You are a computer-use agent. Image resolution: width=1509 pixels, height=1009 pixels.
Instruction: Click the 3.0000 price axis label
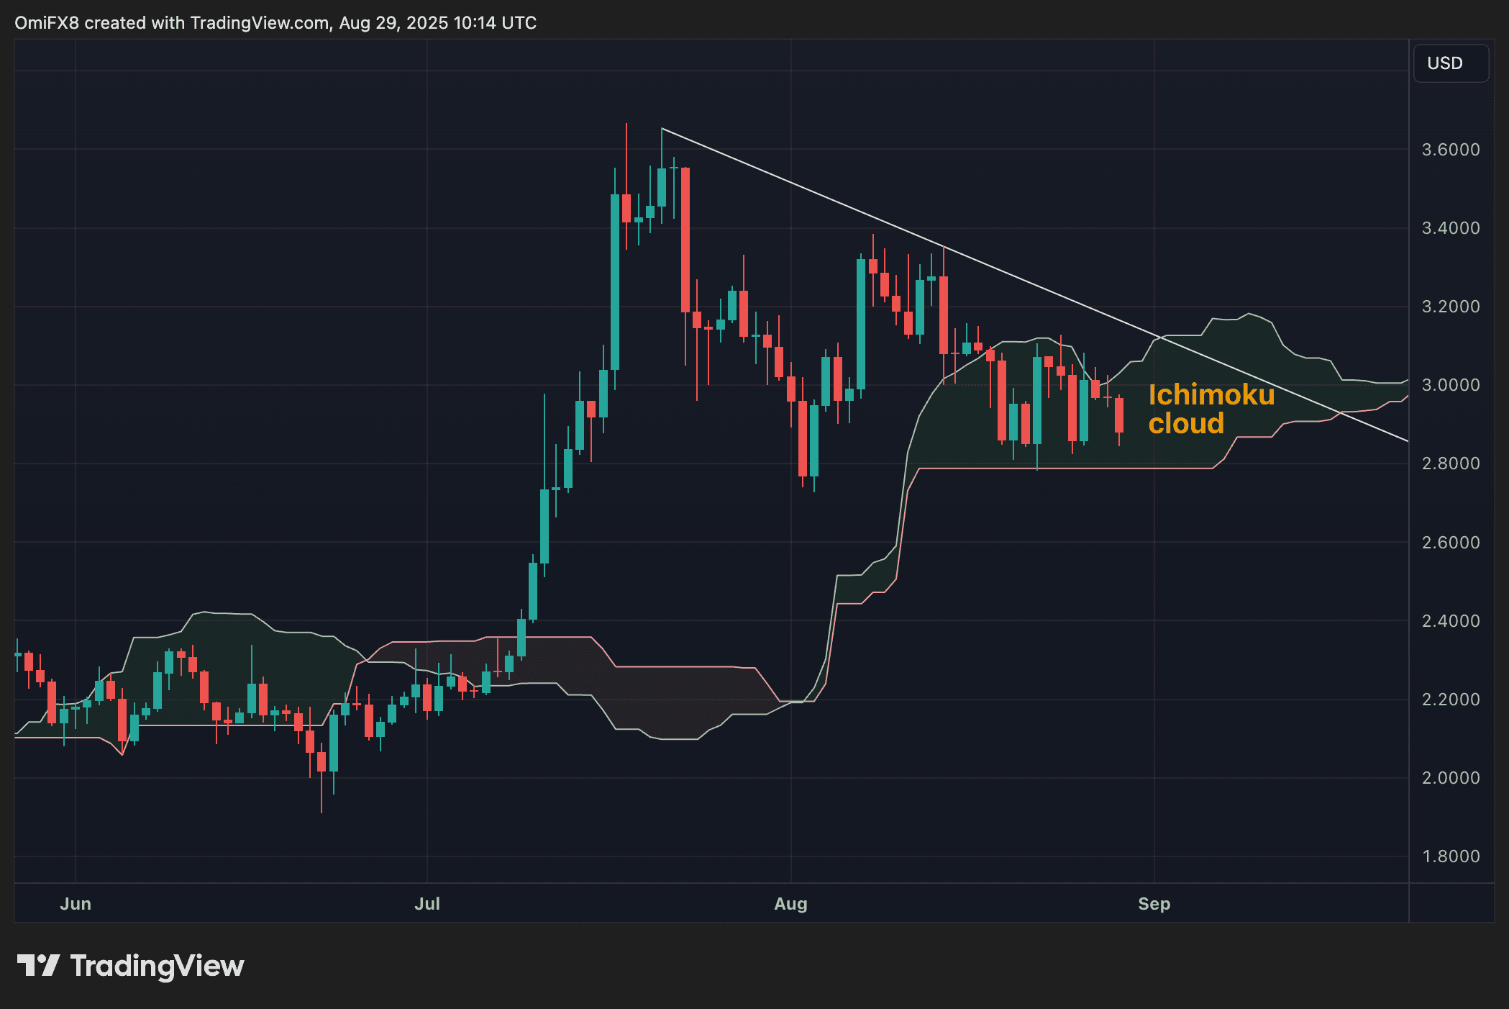tap(1451, 385)
